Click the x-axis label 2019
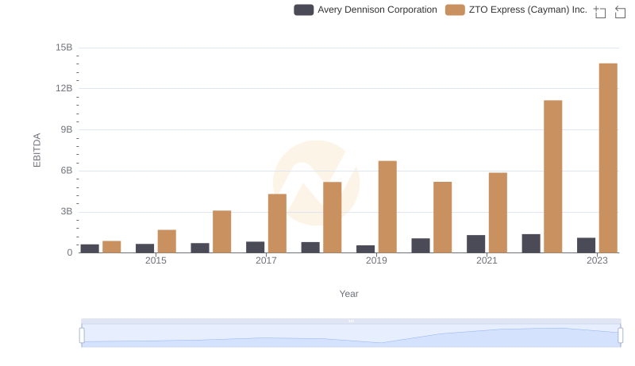Image resolution: width=635 pixels, height=366 pixels. point(376,260)
